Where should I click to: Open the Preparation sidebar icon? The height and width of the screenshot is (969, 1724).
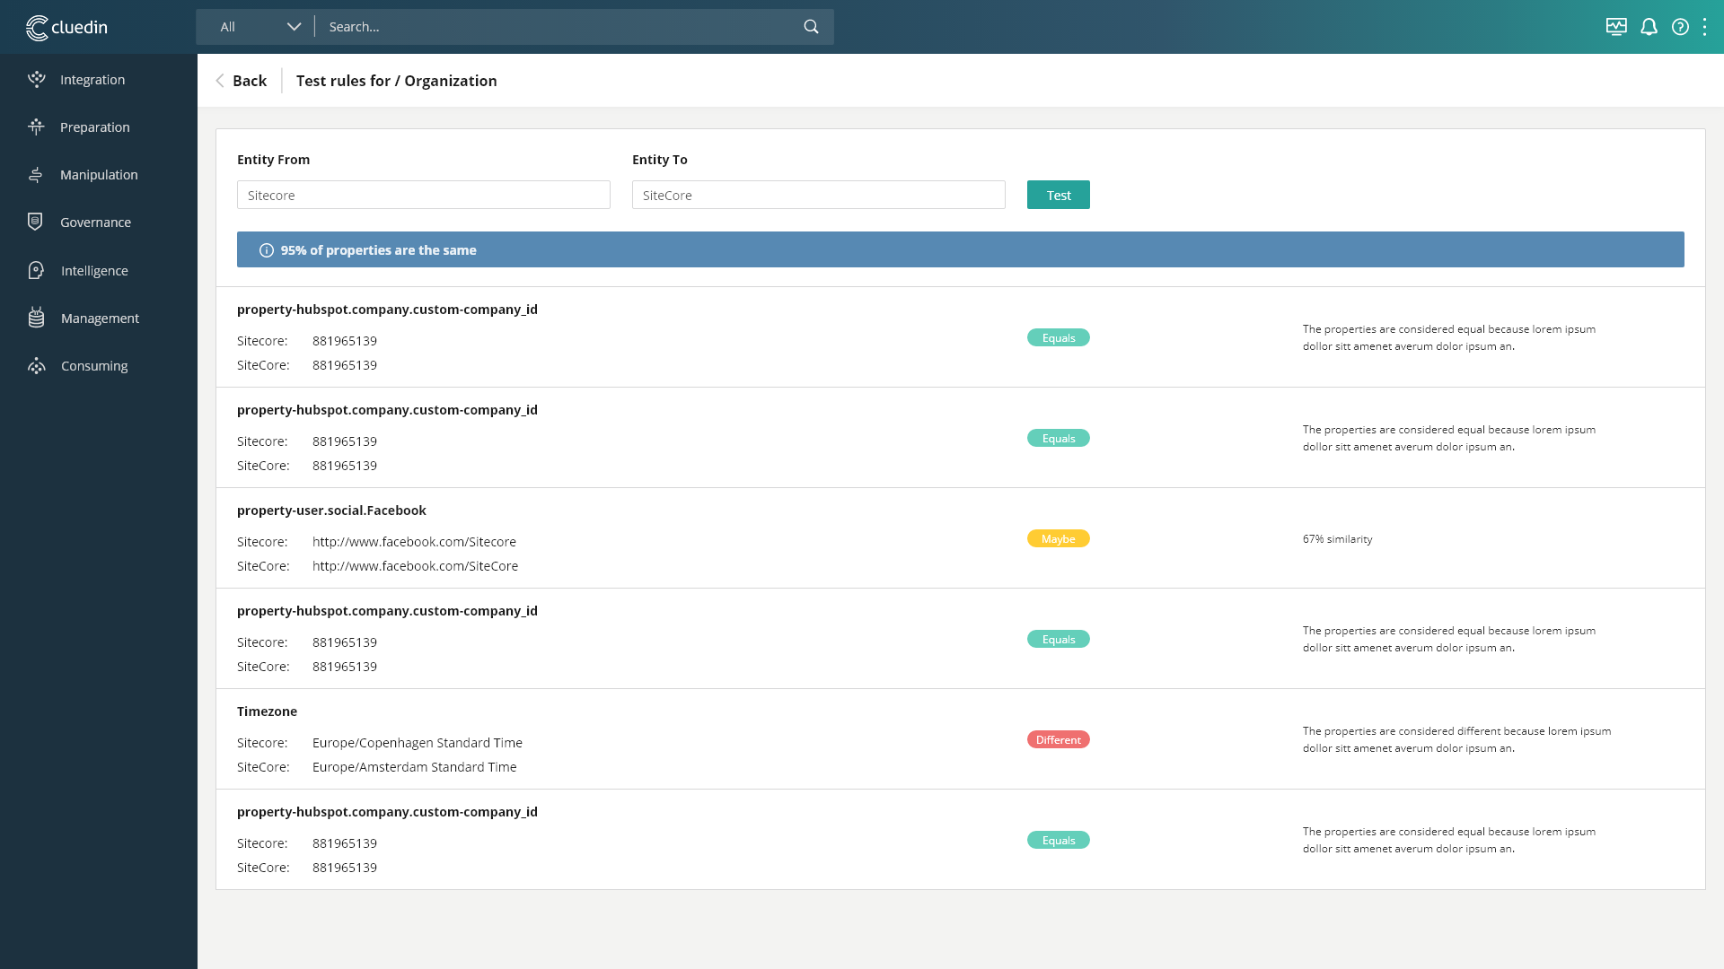pyautogui.click(x=36, y=127)
